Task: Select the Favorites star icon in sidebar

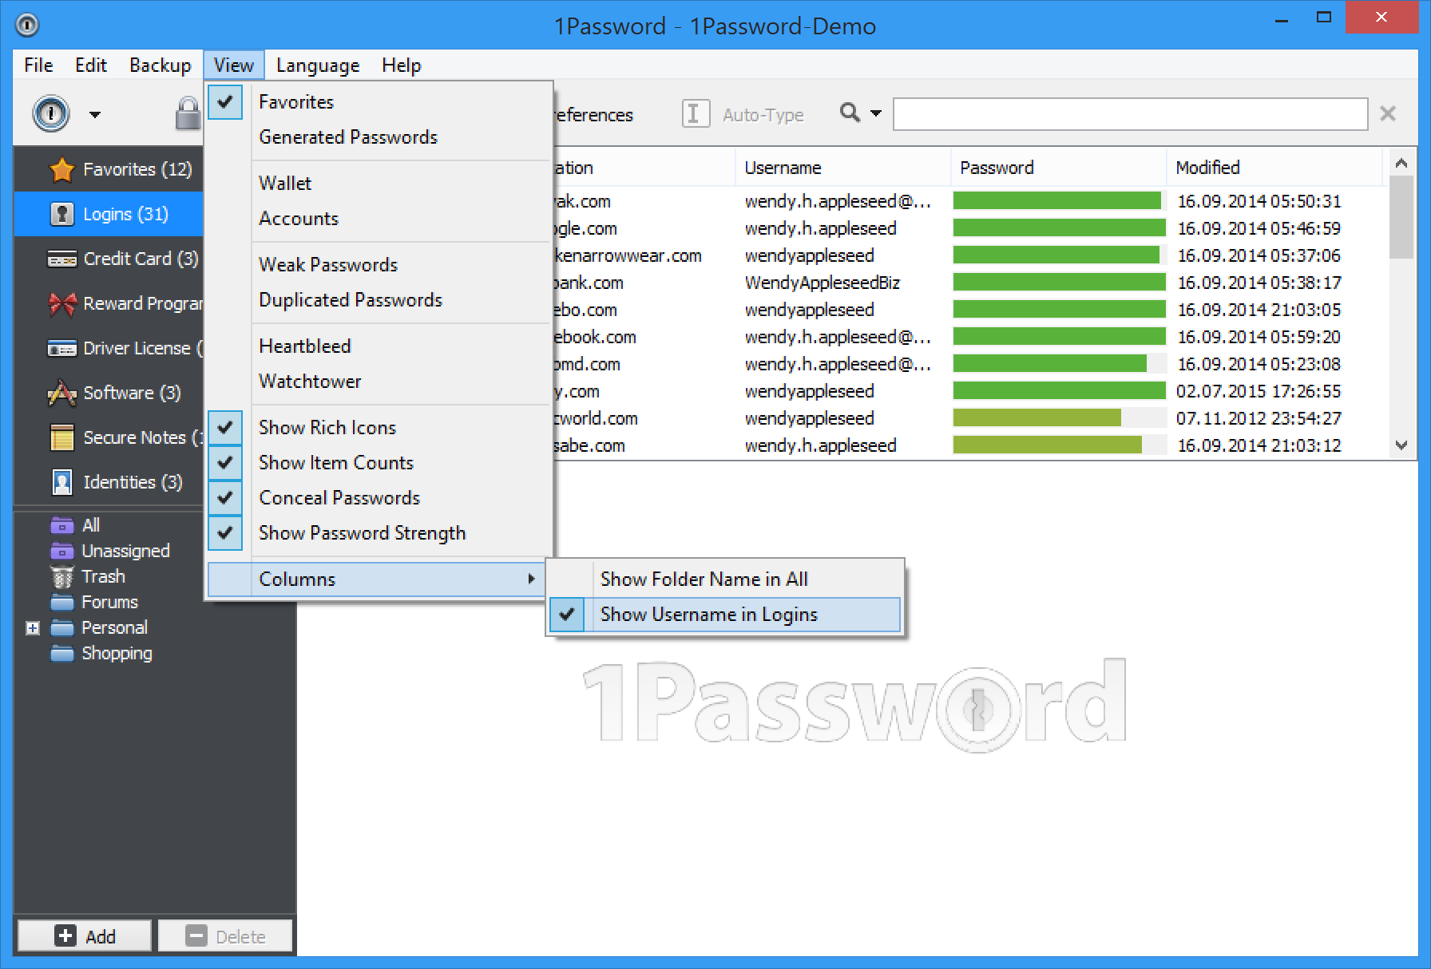Action: [61, 169]
